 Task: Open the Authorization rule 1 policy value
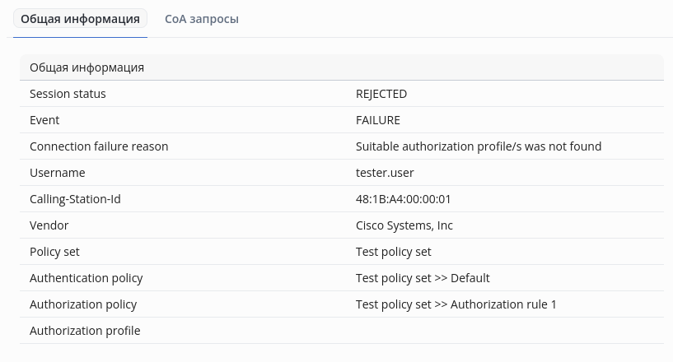tap(456, 304)
